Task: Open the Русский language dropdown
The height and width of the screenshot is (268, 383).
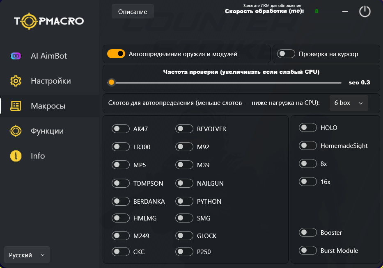Action: tap(27, 255)
